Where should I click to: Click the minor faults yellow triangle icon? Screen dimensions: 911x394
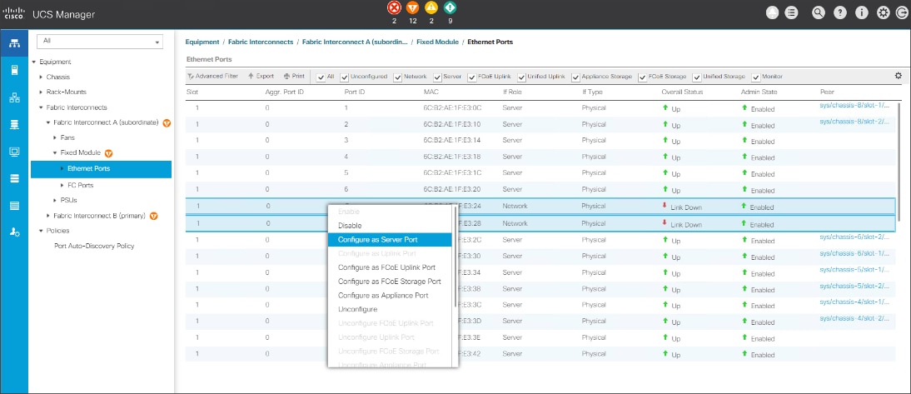pyautogui.click(x=431, y=8)
